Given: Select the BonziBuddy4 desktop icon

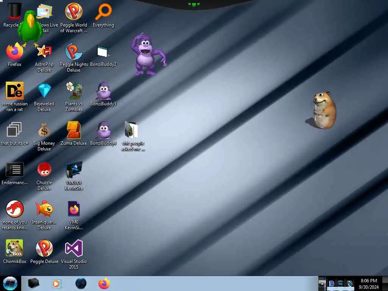Looking at the screenshot, I should (x=103, y=130).
